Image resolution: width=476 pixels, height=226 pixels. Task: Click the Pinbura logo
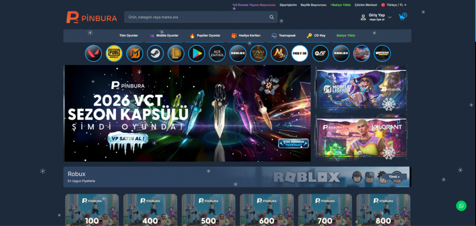(x=91, y=17)
